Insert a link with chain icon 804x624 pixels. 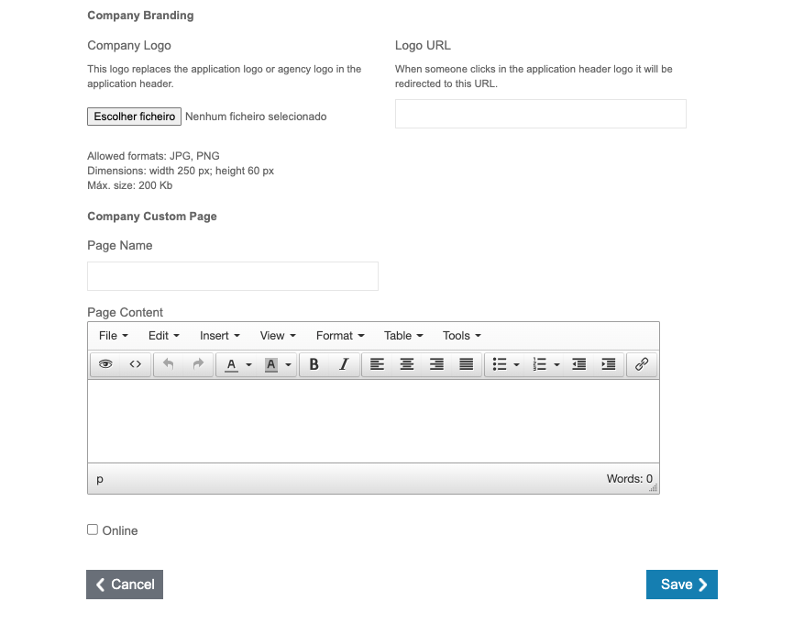[x=642, y=364]
